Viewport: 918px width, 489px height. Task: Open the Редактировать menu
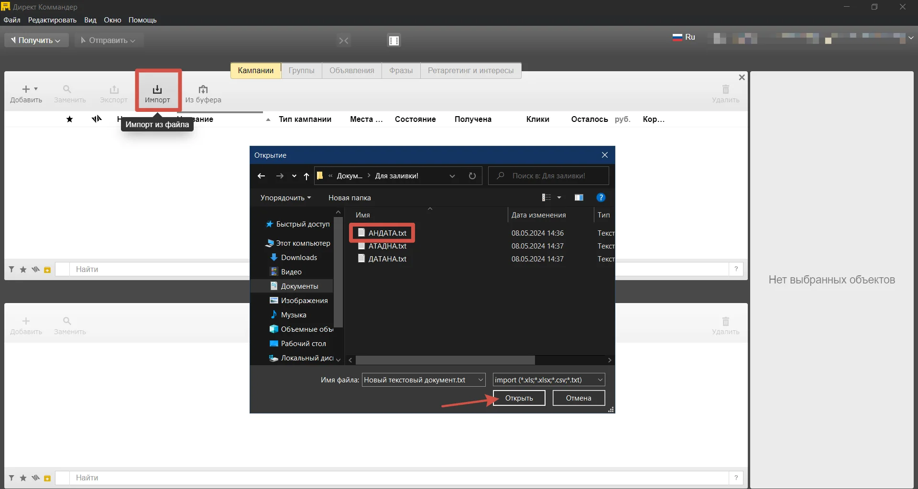pos(52,20)
